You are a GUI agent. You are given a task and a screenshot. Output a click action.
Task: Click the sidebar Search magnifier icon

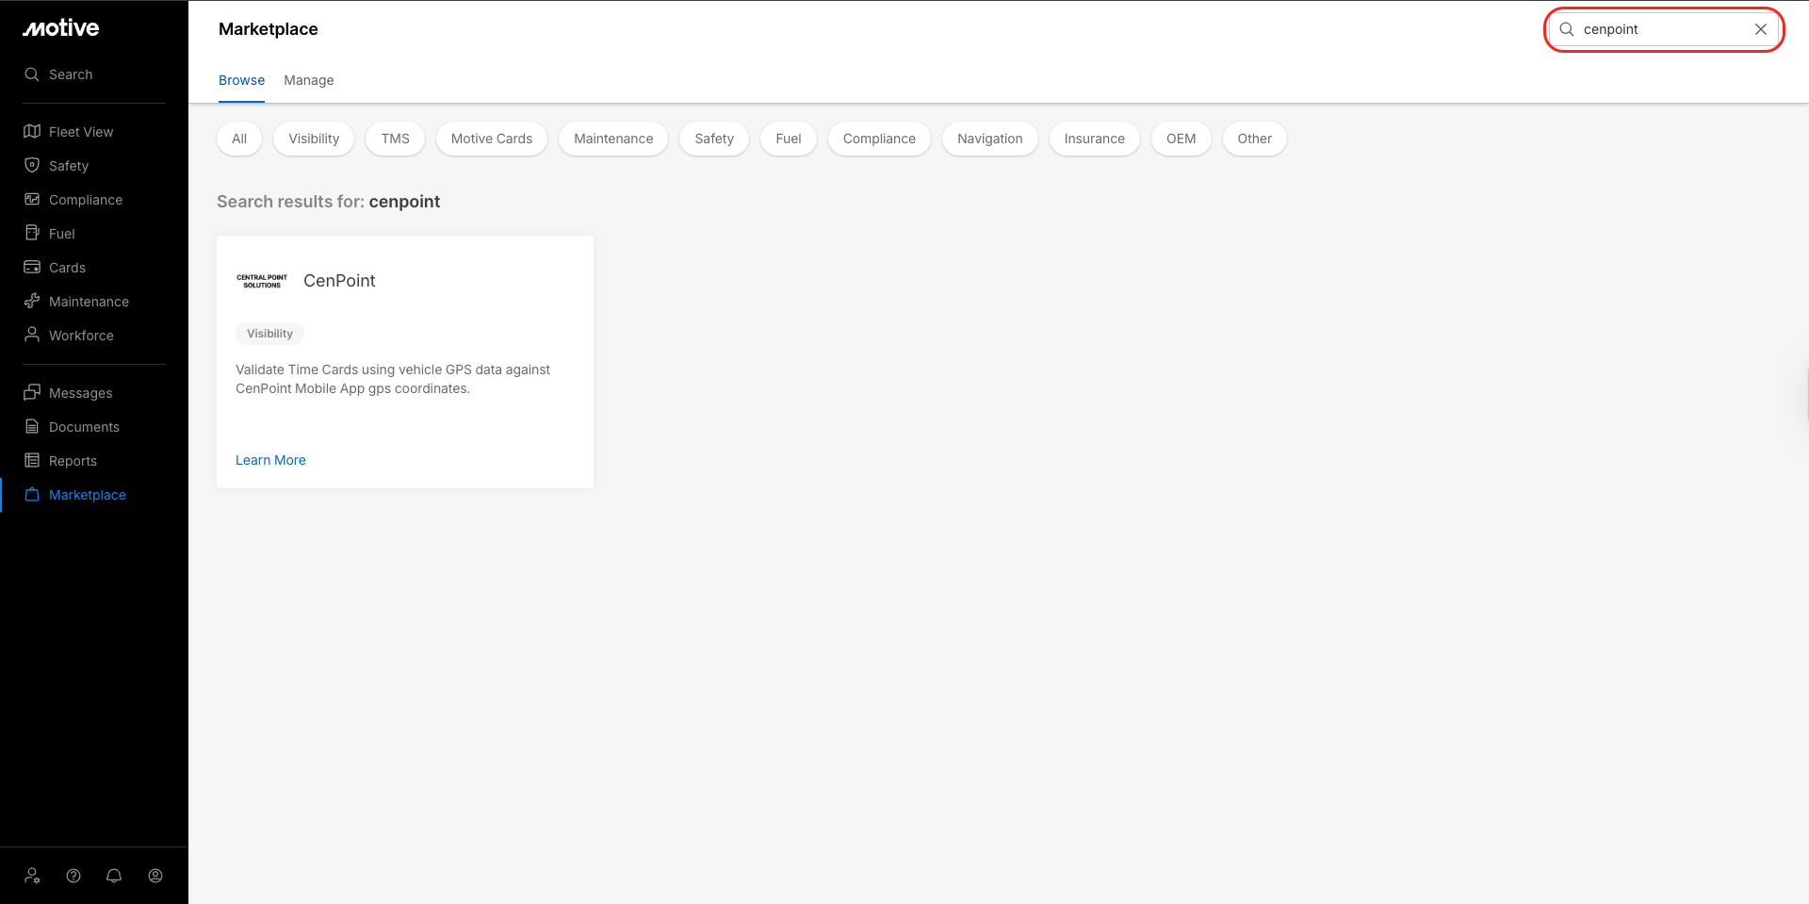[32, 74]
